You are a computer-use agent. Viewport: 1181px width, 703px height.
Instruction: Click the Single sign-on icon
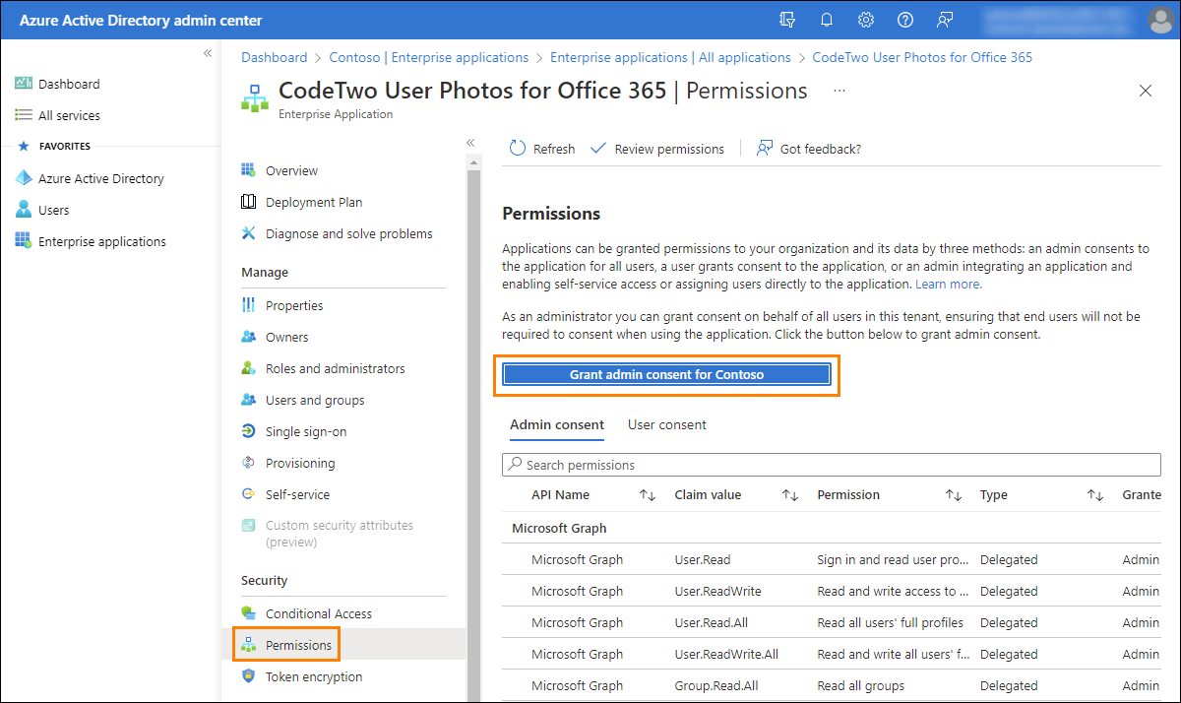(x=249, y=431)
